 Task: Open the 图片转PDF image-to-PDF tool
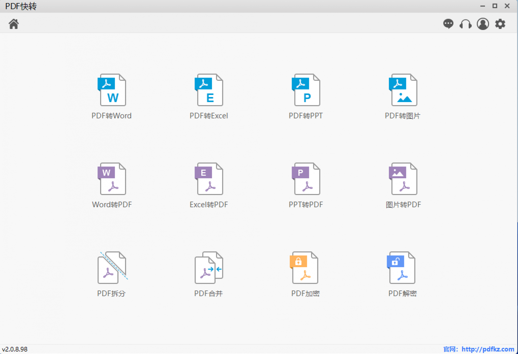click(403, 179)
